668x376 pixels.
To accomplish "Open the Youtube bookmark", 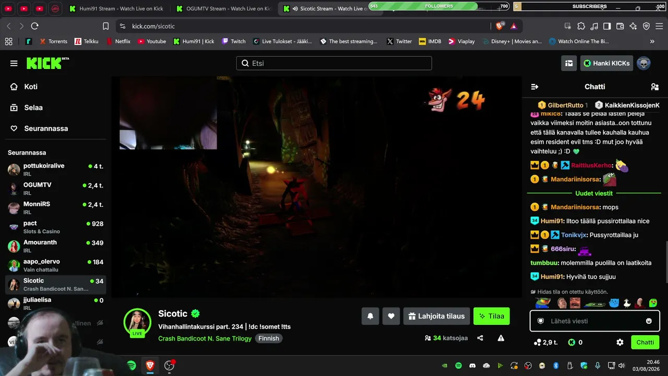I will tap(151, 41).
